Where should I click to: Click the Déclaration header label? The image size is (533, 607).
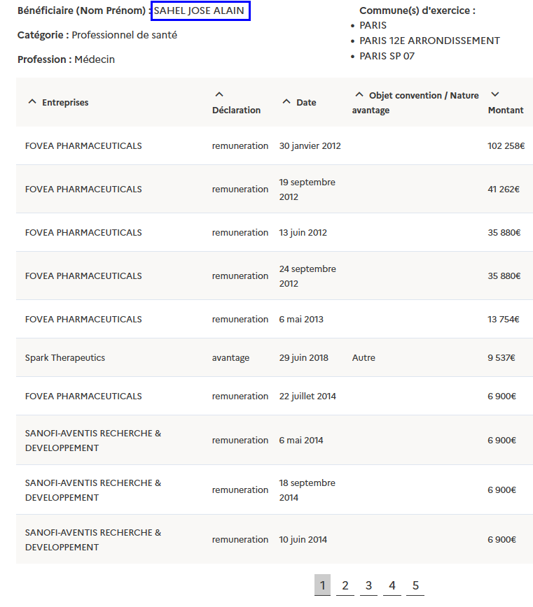pyautogui.click(x=236, y=110)
